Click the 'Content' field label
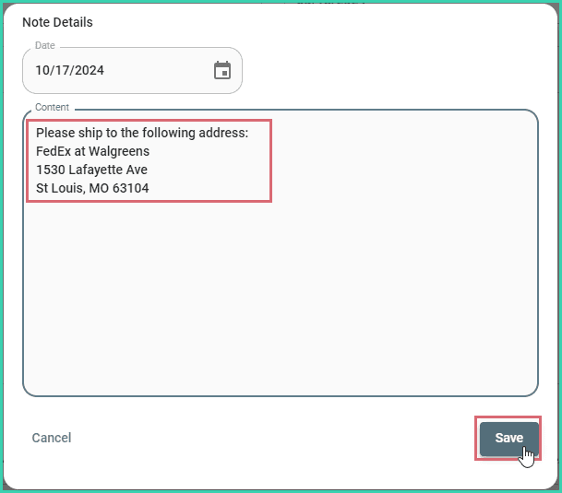The image size is (562, 493). pos(52,108)
